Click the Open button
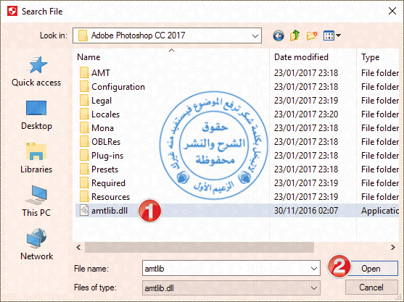 coord(371,269)
